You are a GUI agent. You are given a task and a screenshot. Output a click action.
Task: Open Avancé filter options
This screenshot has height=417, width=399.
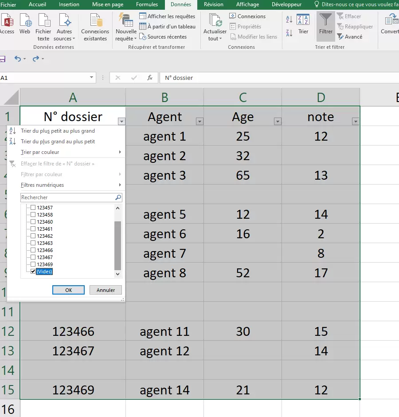[349, 37]
